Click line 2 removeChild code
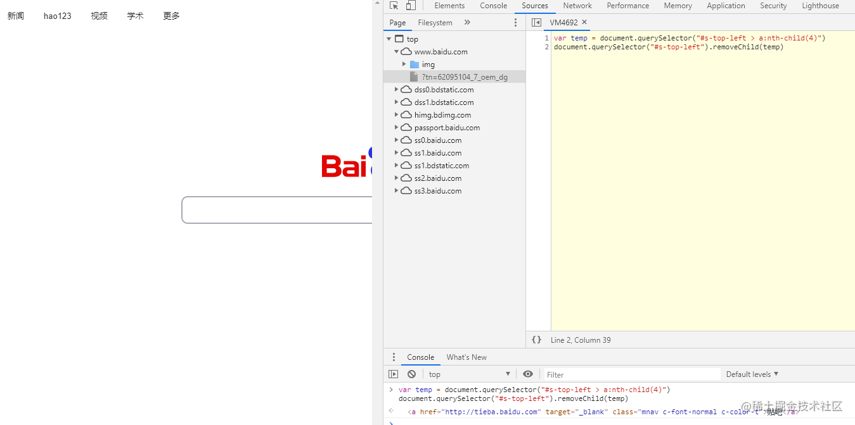 click(668, 47)
